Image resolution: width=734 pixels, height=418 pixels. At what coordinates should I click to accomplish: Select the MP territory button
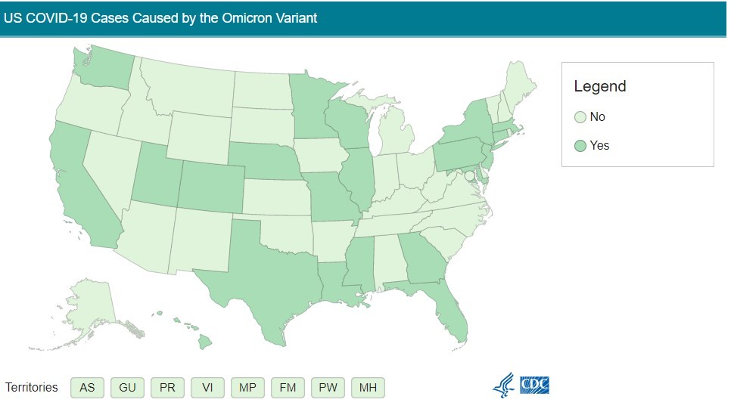click(247, 388)
